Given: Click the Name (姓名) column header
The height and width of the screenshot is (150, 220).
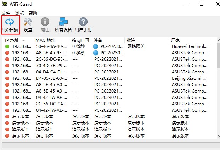Looking at the screenshot, I should pyautogui.click(x=98, y=40).
